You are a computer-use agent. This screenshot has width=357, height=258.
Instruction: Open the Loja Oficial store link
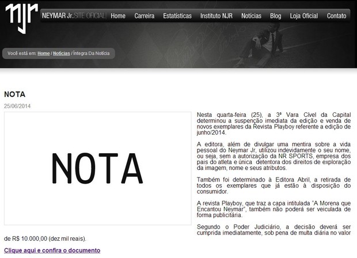click(303, 16)
